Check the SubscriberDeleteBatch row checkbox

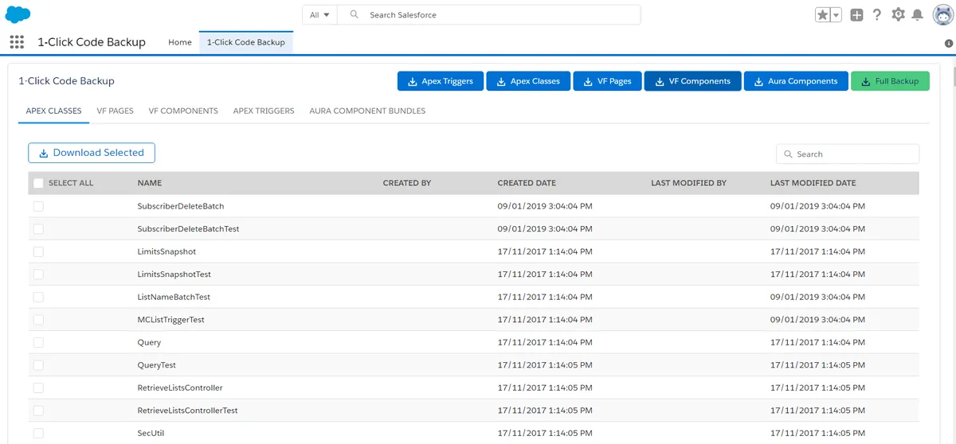38,206
